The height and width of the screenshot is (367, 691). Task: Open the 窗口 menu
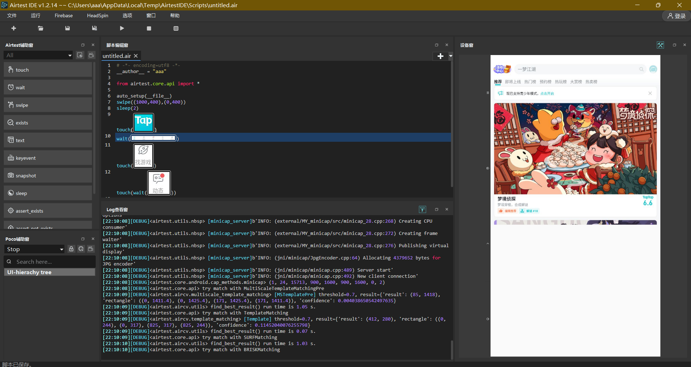pyautogui.click(x=151, y=15)
